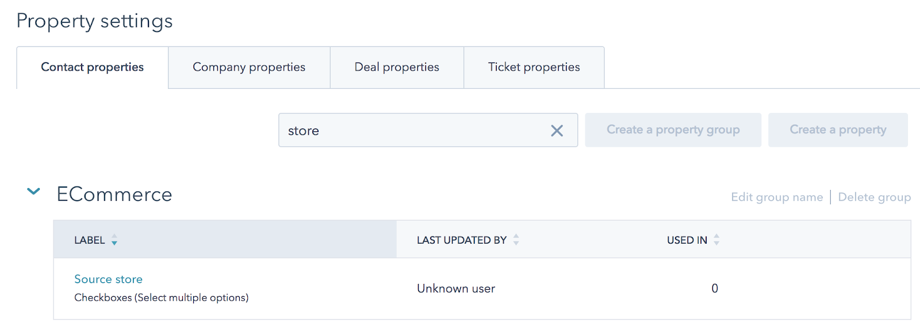Clear the search field with the X icon
Screen dimensions: 920x331
[x=557, y=131]
